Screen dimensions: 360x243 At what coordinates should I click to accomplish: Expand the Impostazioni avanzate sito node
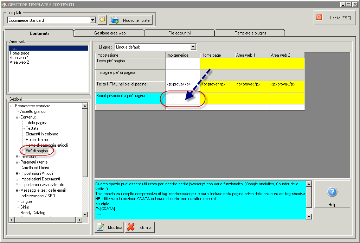click(17, 185)
